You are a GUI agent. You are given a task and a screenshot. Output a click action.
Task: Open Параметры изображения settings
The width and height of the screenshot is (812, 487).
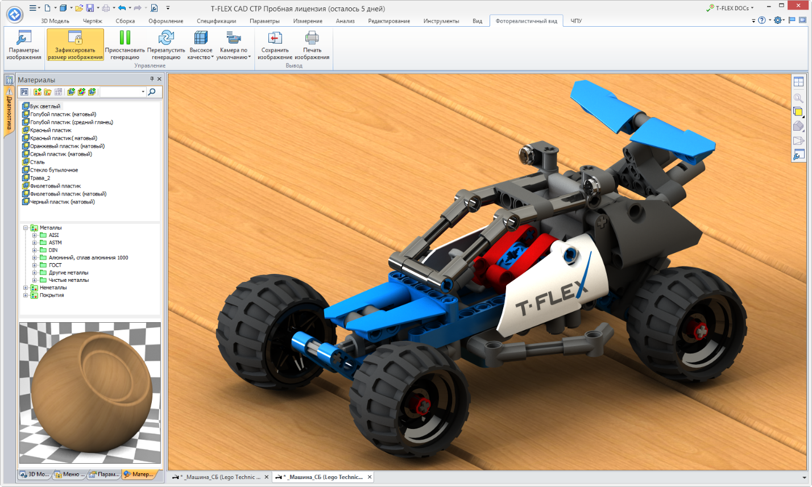[x=24, y=45]
